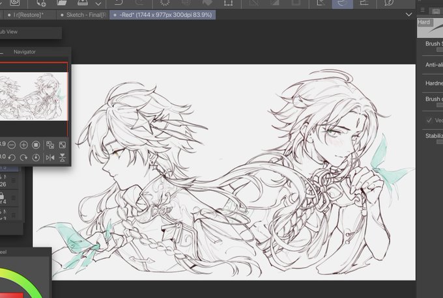
Task: Click grip handle on layer 4 row
Action: 13,198
